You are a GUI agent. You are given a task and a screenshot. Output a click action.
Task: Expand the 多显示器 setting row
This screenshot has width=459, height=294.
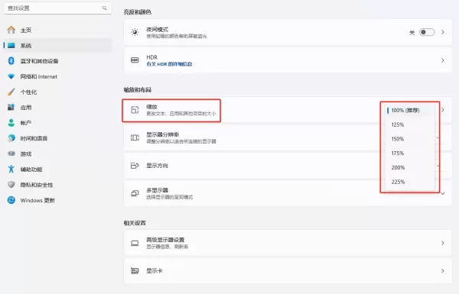coord(288,193)
